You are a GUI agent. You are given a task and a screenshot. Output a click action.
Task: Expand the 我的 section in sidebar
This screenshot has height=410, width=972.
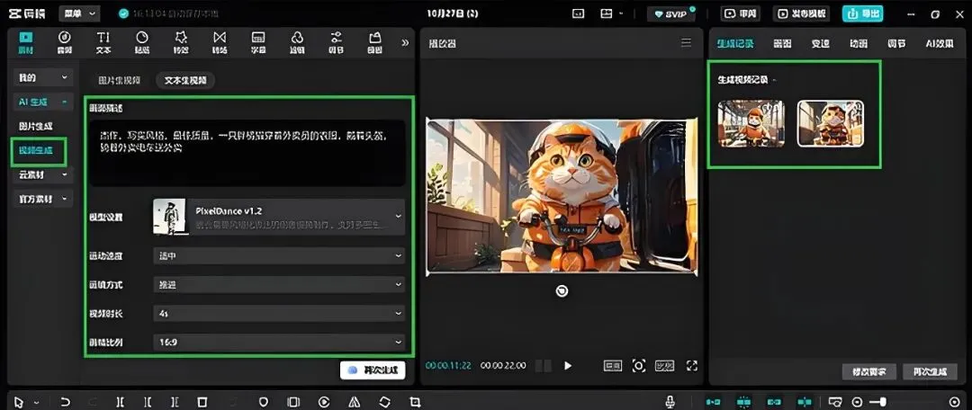coord(42,77)
